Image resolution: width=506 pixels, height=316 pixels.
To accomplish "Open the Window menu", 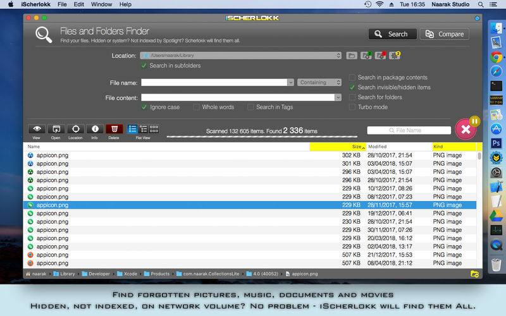I will (102, 4).
